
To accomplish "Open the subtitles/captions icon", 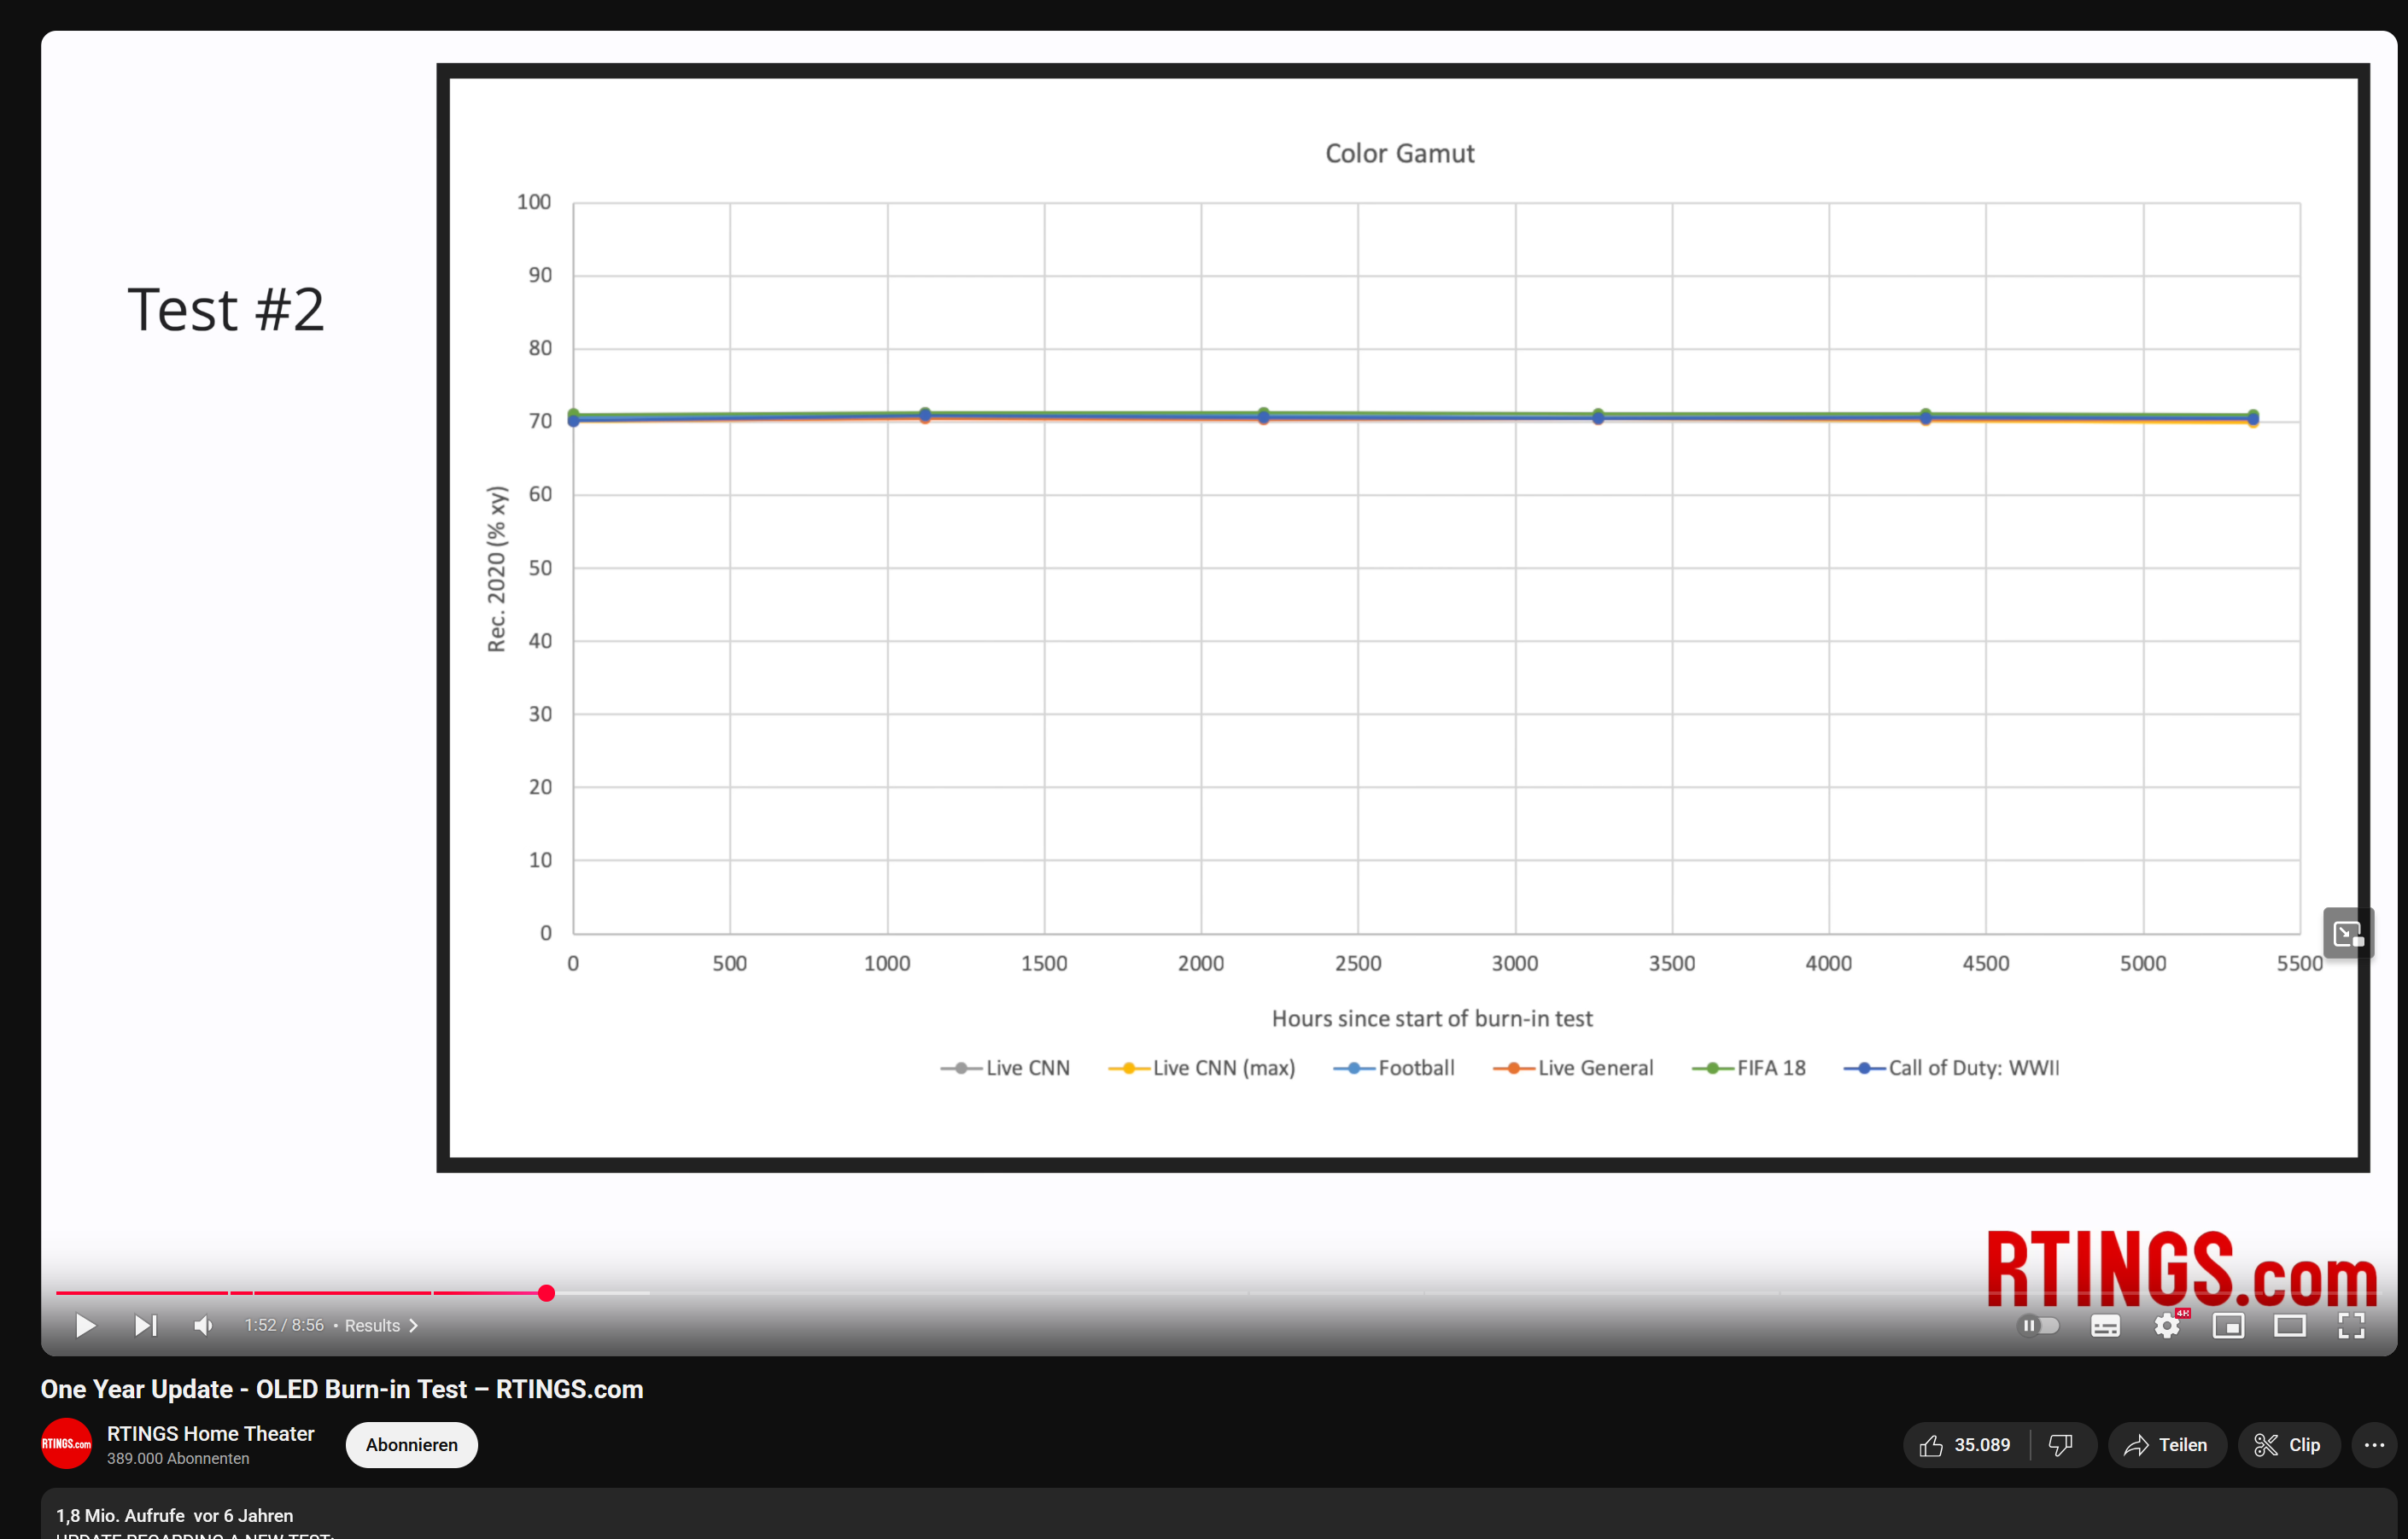I will pyautogui.click(x=2105, y=1325).
